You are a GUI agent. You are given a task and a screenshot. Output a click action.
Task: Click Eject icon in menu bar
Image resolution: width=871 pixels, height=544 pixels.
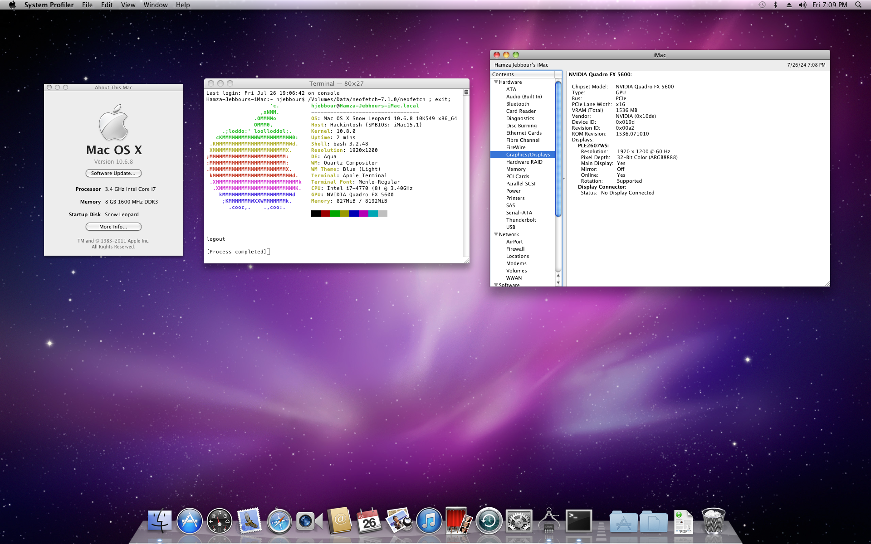point(789,5)
